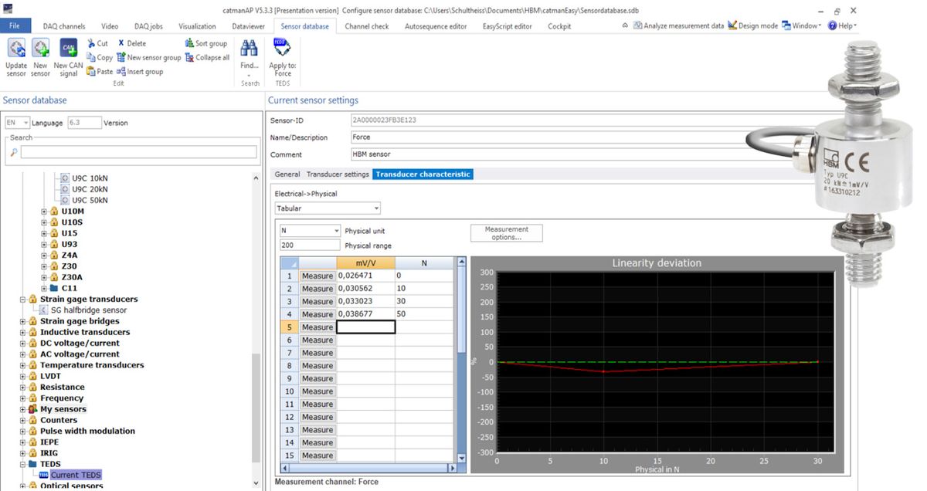
Task: Click Measure button in row 15
Action: [317, 455]
